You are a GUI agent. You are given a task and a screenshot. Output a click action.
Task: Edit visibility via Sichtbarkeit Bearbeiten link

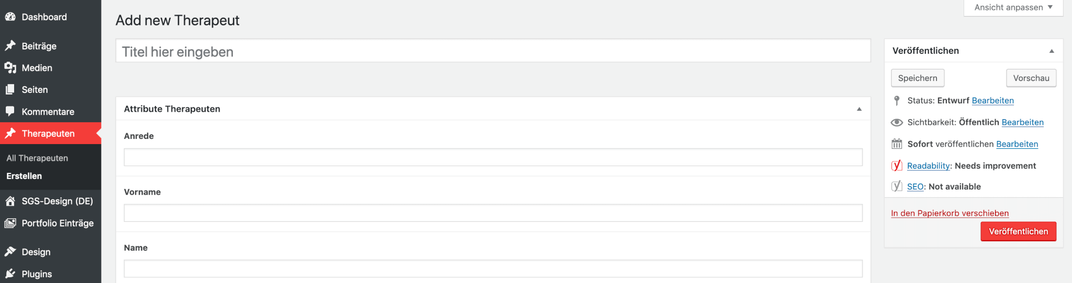pos(1022,122)
